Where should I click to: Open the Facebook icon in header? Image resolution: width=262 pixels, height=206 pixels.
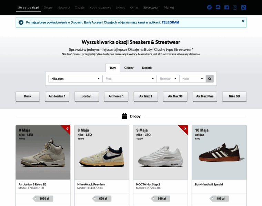click(x=226, y=7)
